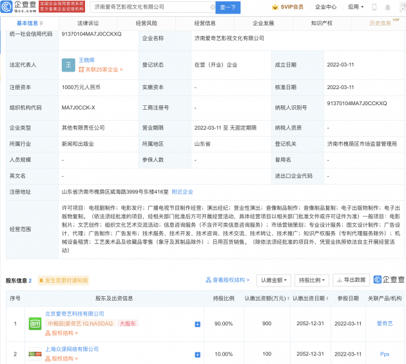This screenshot has width=406, height=364.
Task: Open 查看股权结构 link
Action: click(x=227, y=280)
